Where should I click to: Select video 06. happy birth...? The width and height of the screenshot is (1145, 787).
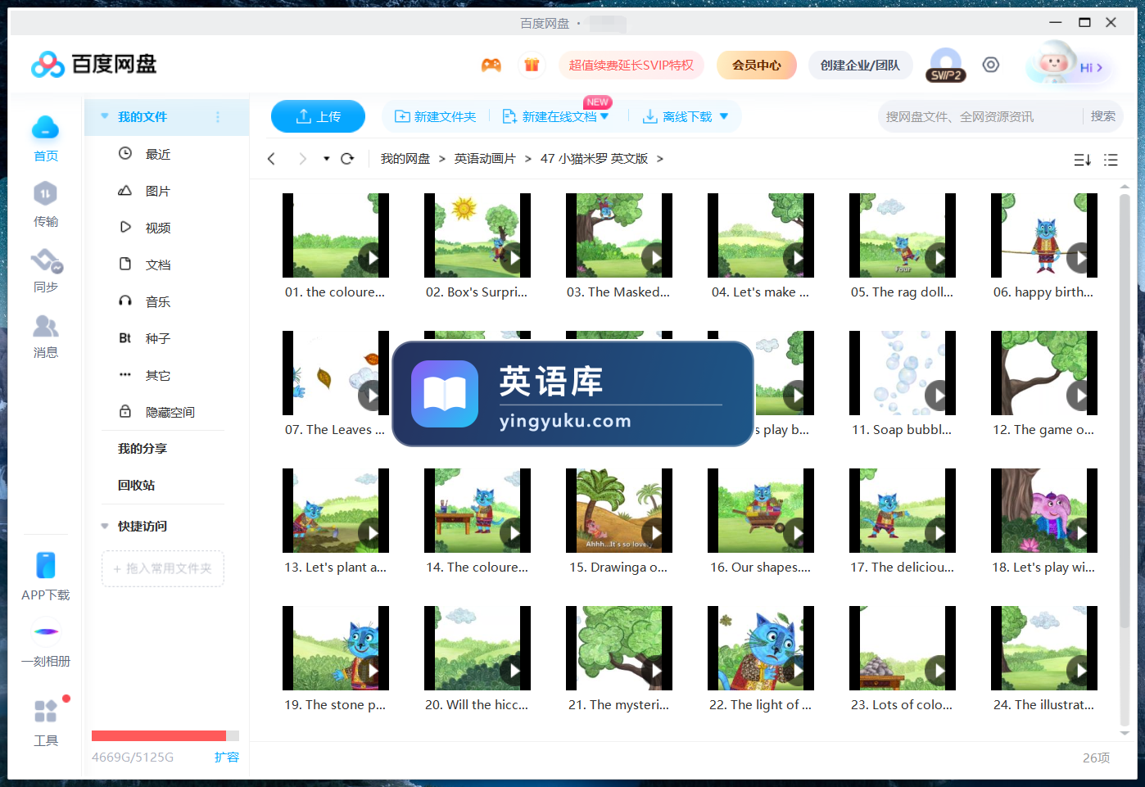point(1044,236)
